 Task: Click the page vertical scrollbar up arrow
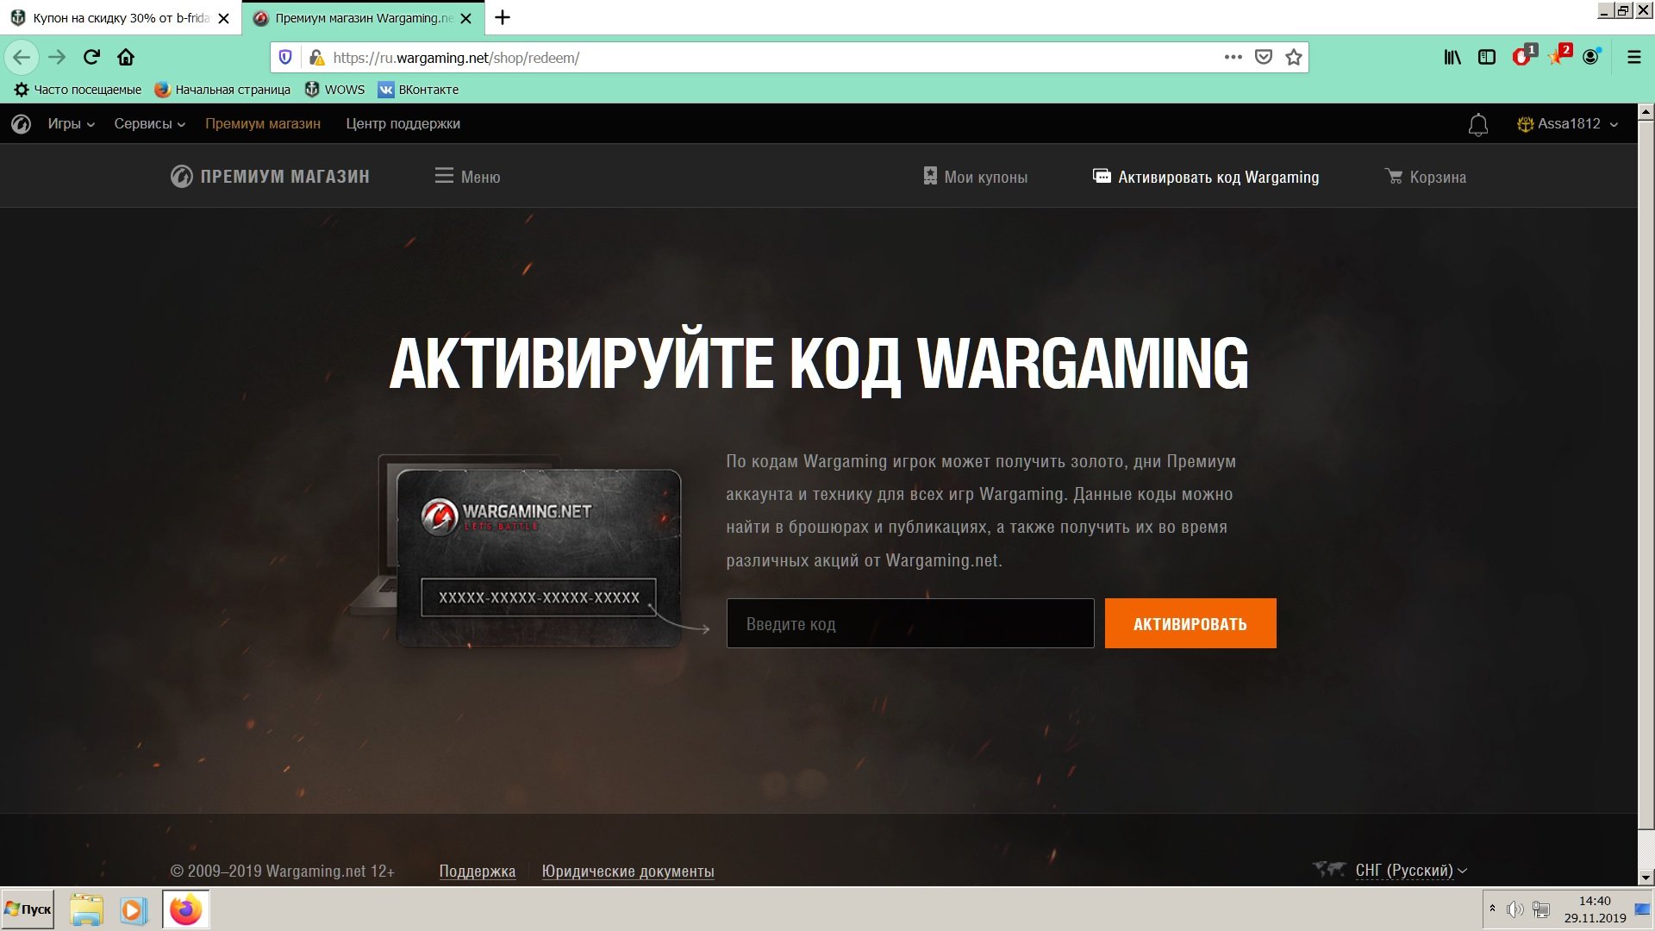point(1646,112)
